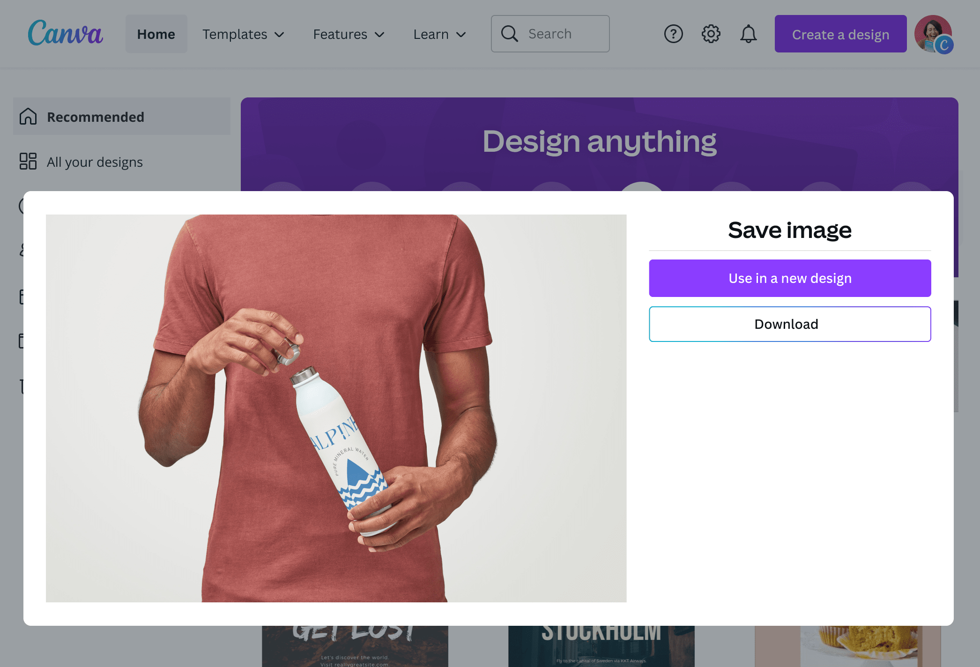Switch to the Home navigation item
980x667 pixels.
click(x=156, y=34)
